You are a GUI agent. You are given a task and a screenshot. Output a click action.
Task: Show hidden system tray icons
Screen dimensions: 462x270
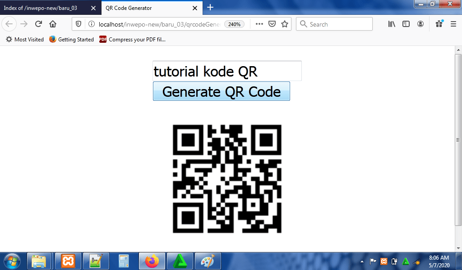pos(362,261)
